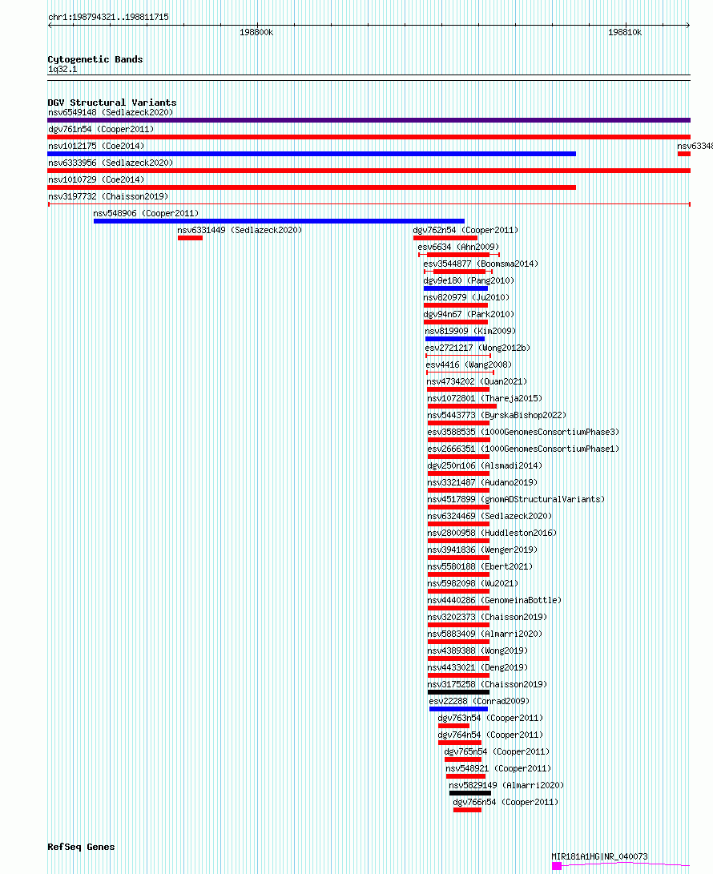The image size is (713, 874).
Task: Open the nsv5883409 (Almarri2020) variant label
Action: click(485, 634)
